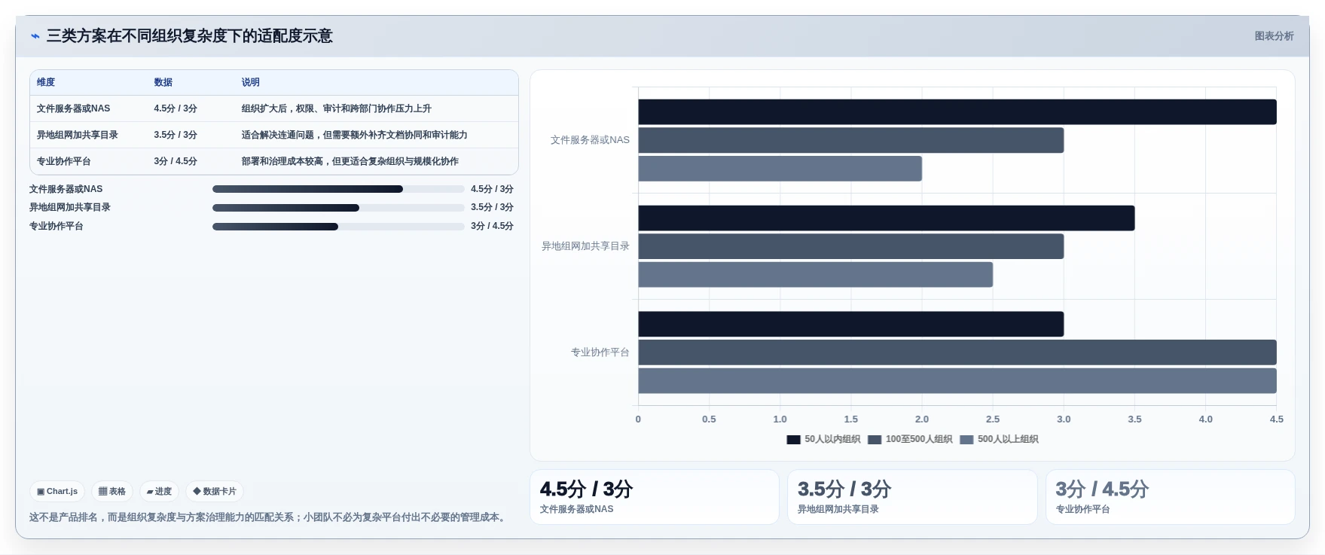This screenshot has height=555, width=1325.
Task: Click the 50人以内组织 legend color box
Action: (793, 440)
